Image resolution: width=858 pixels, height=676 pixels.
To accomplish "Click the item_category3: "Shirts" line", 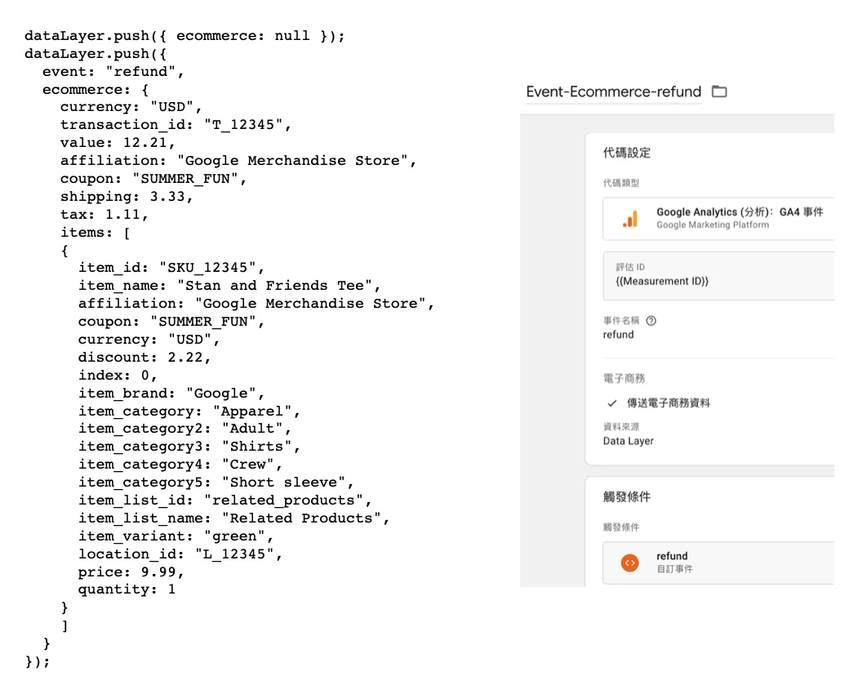I will [x=189, y=447].
